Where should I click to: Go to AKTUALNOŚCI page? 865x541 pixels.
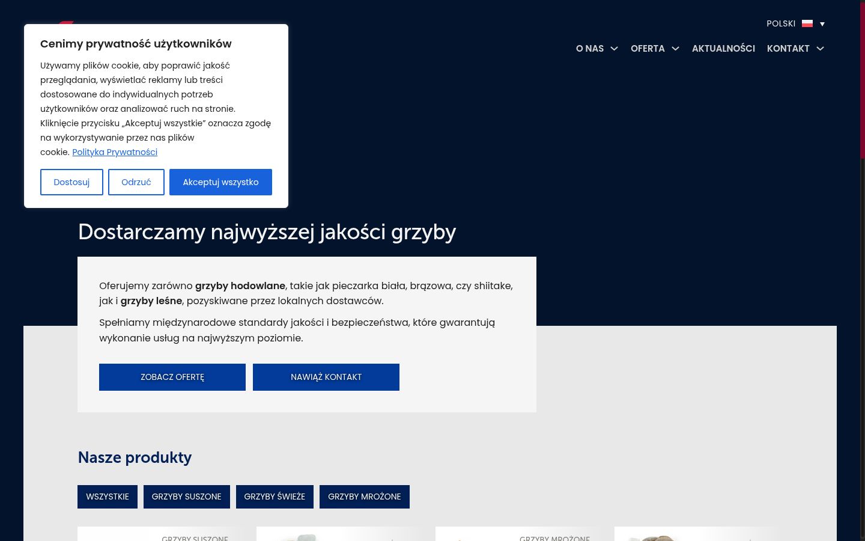pos(723,49)
